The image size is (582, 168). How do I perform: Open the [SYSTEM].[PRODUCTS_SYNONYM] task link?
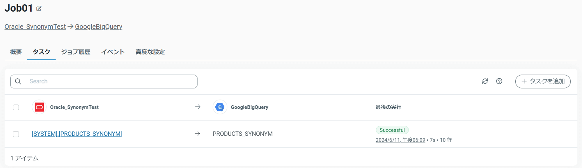point(77,134)
